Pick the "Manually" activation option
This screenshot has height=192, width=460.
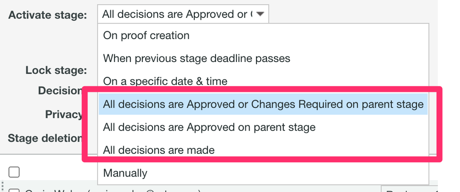click(x=125, y=173)
